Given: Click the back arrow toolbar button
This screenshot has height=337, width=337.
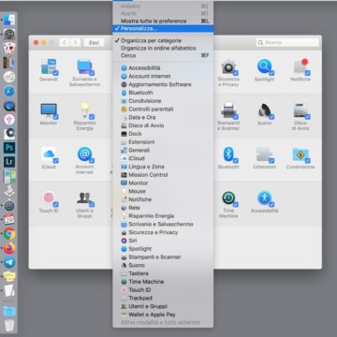Looking at the screenshot, I should [x=65, y=42].
